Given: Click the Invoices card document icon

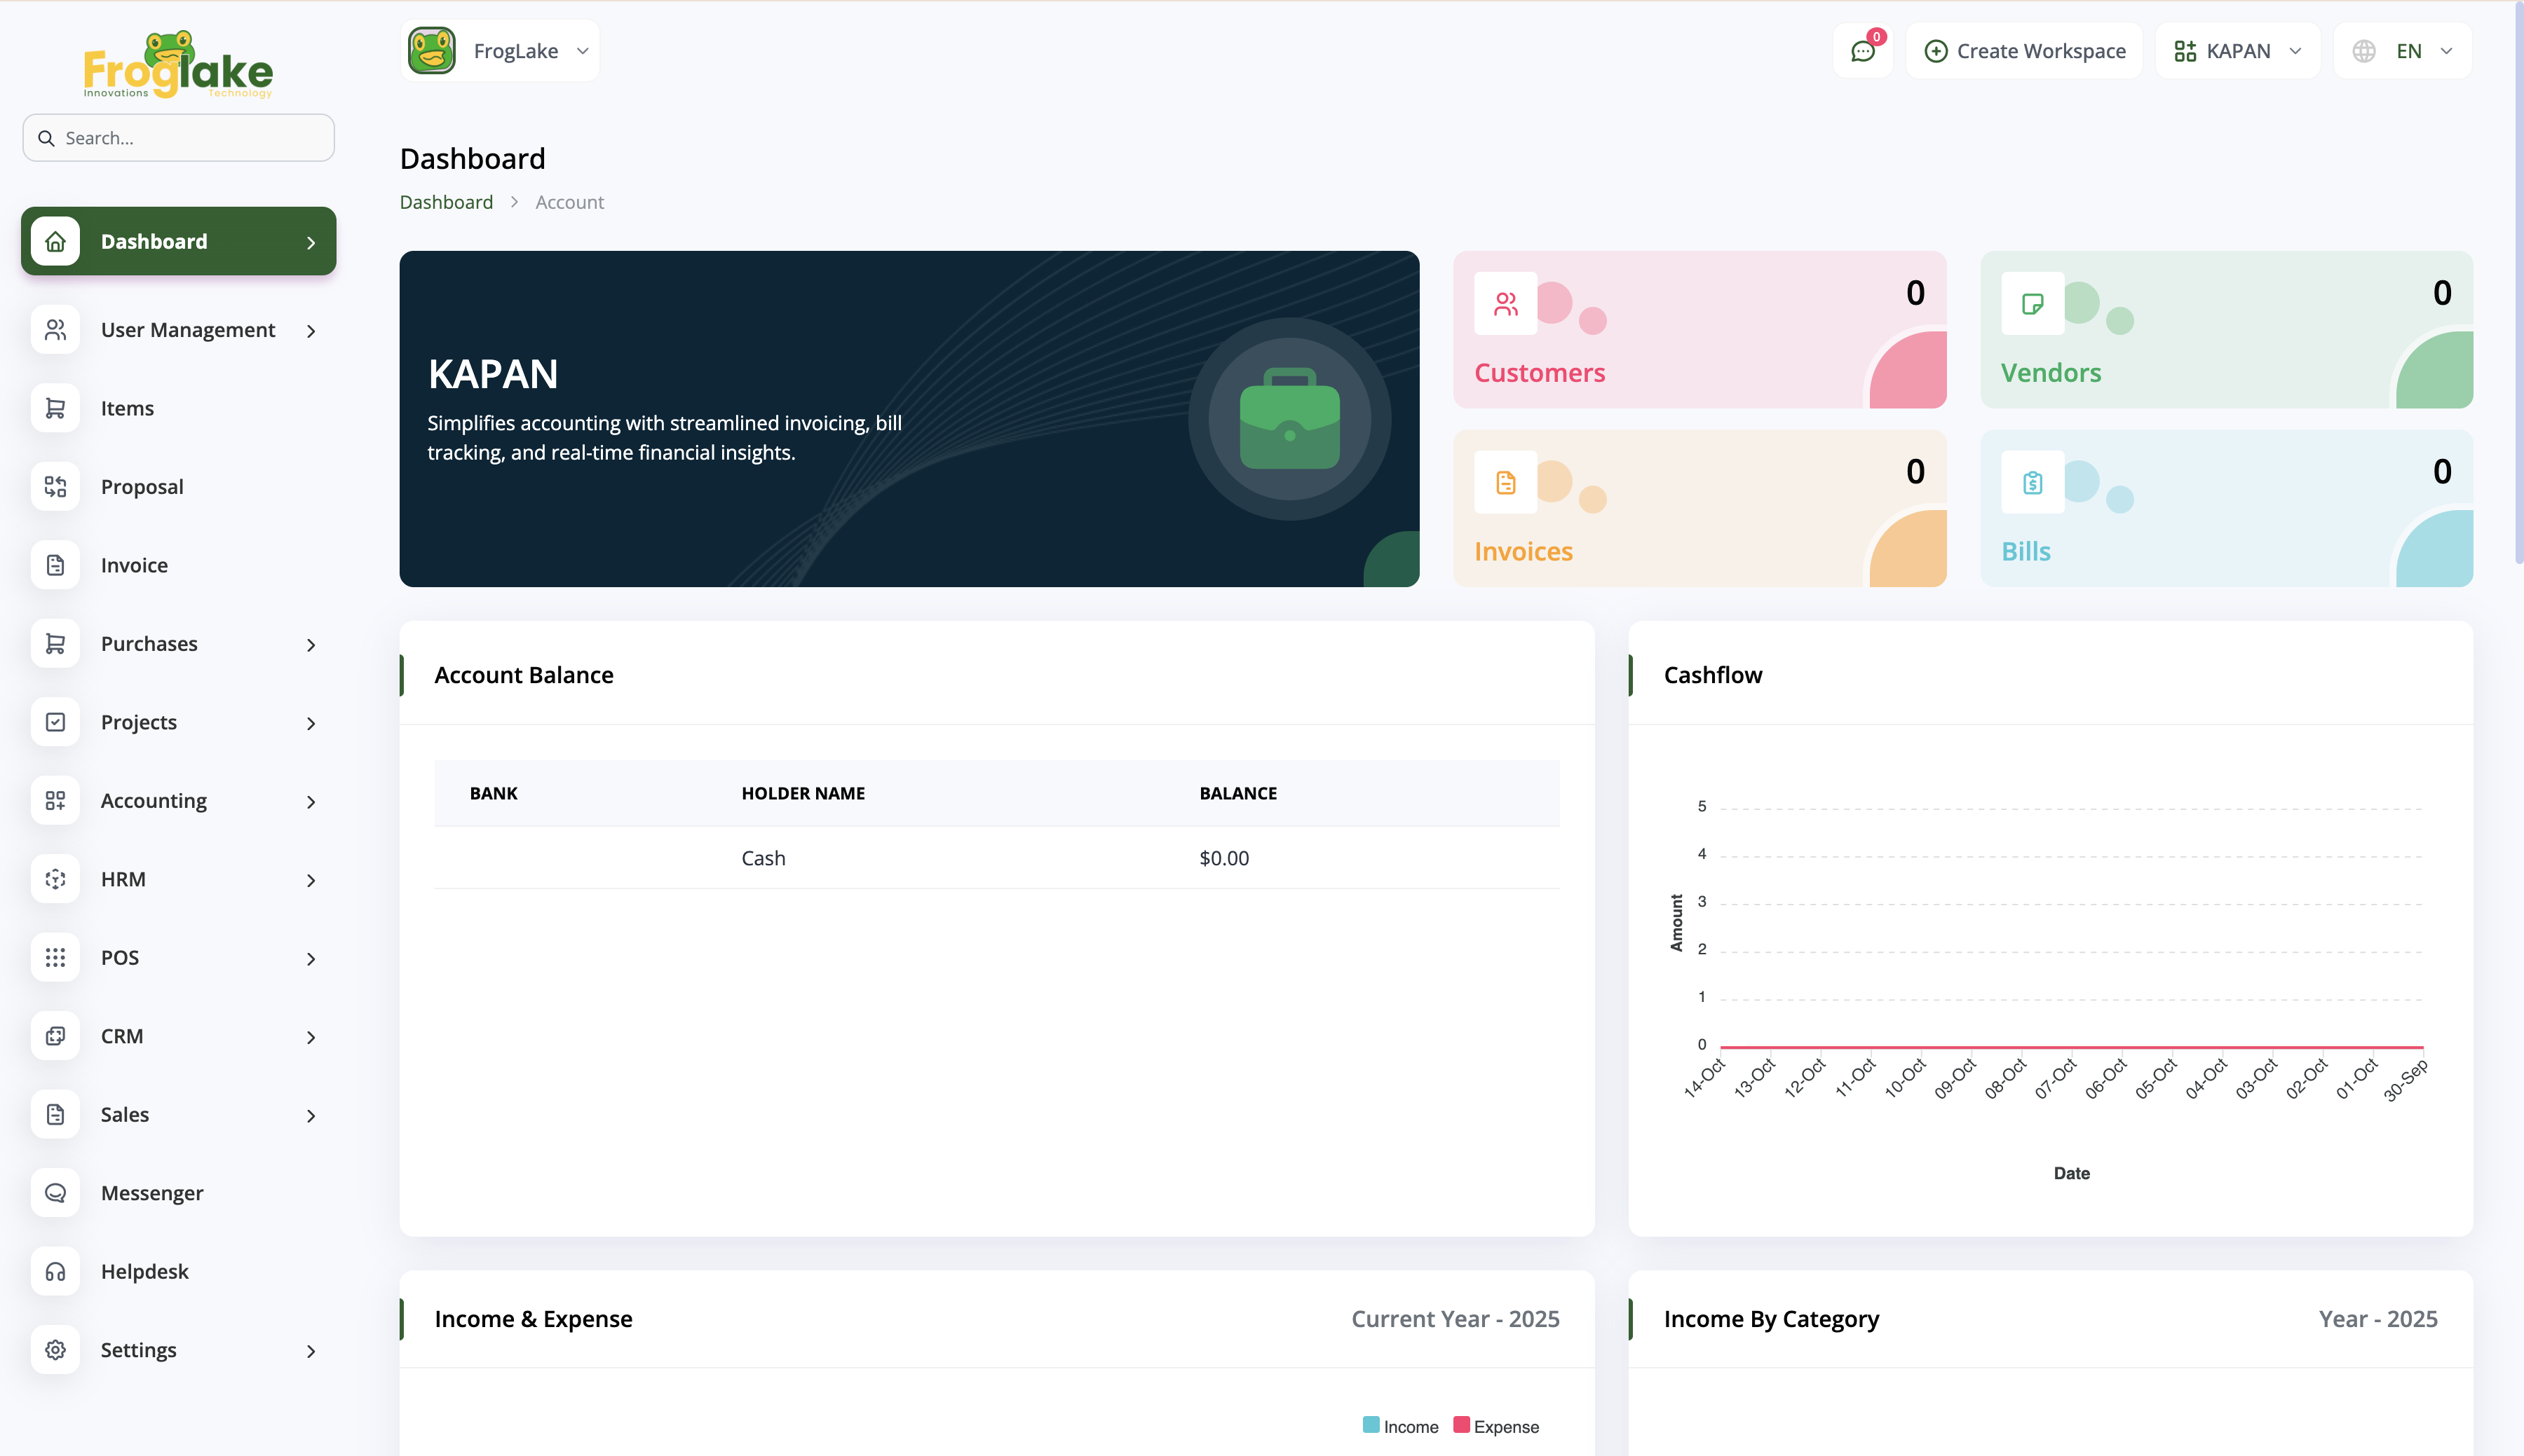Looking at the screenshot, I should 1505,483.
